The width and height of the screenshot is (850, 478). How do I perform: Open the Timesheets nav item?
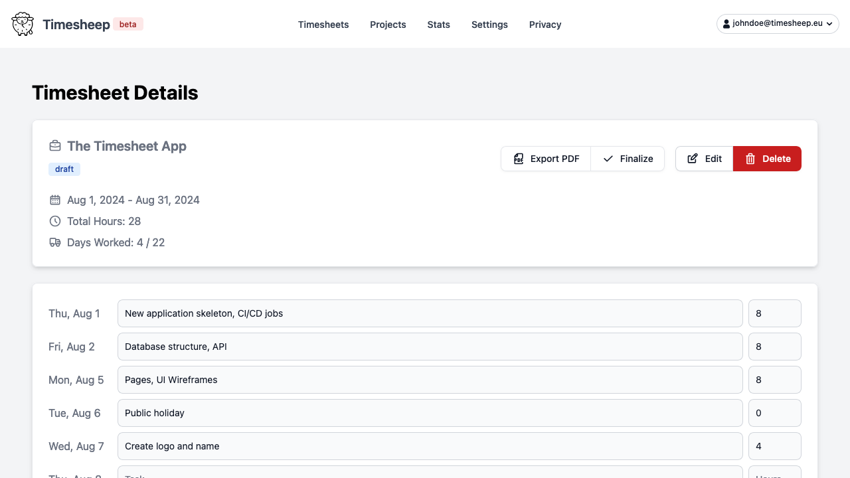[323, 25]
